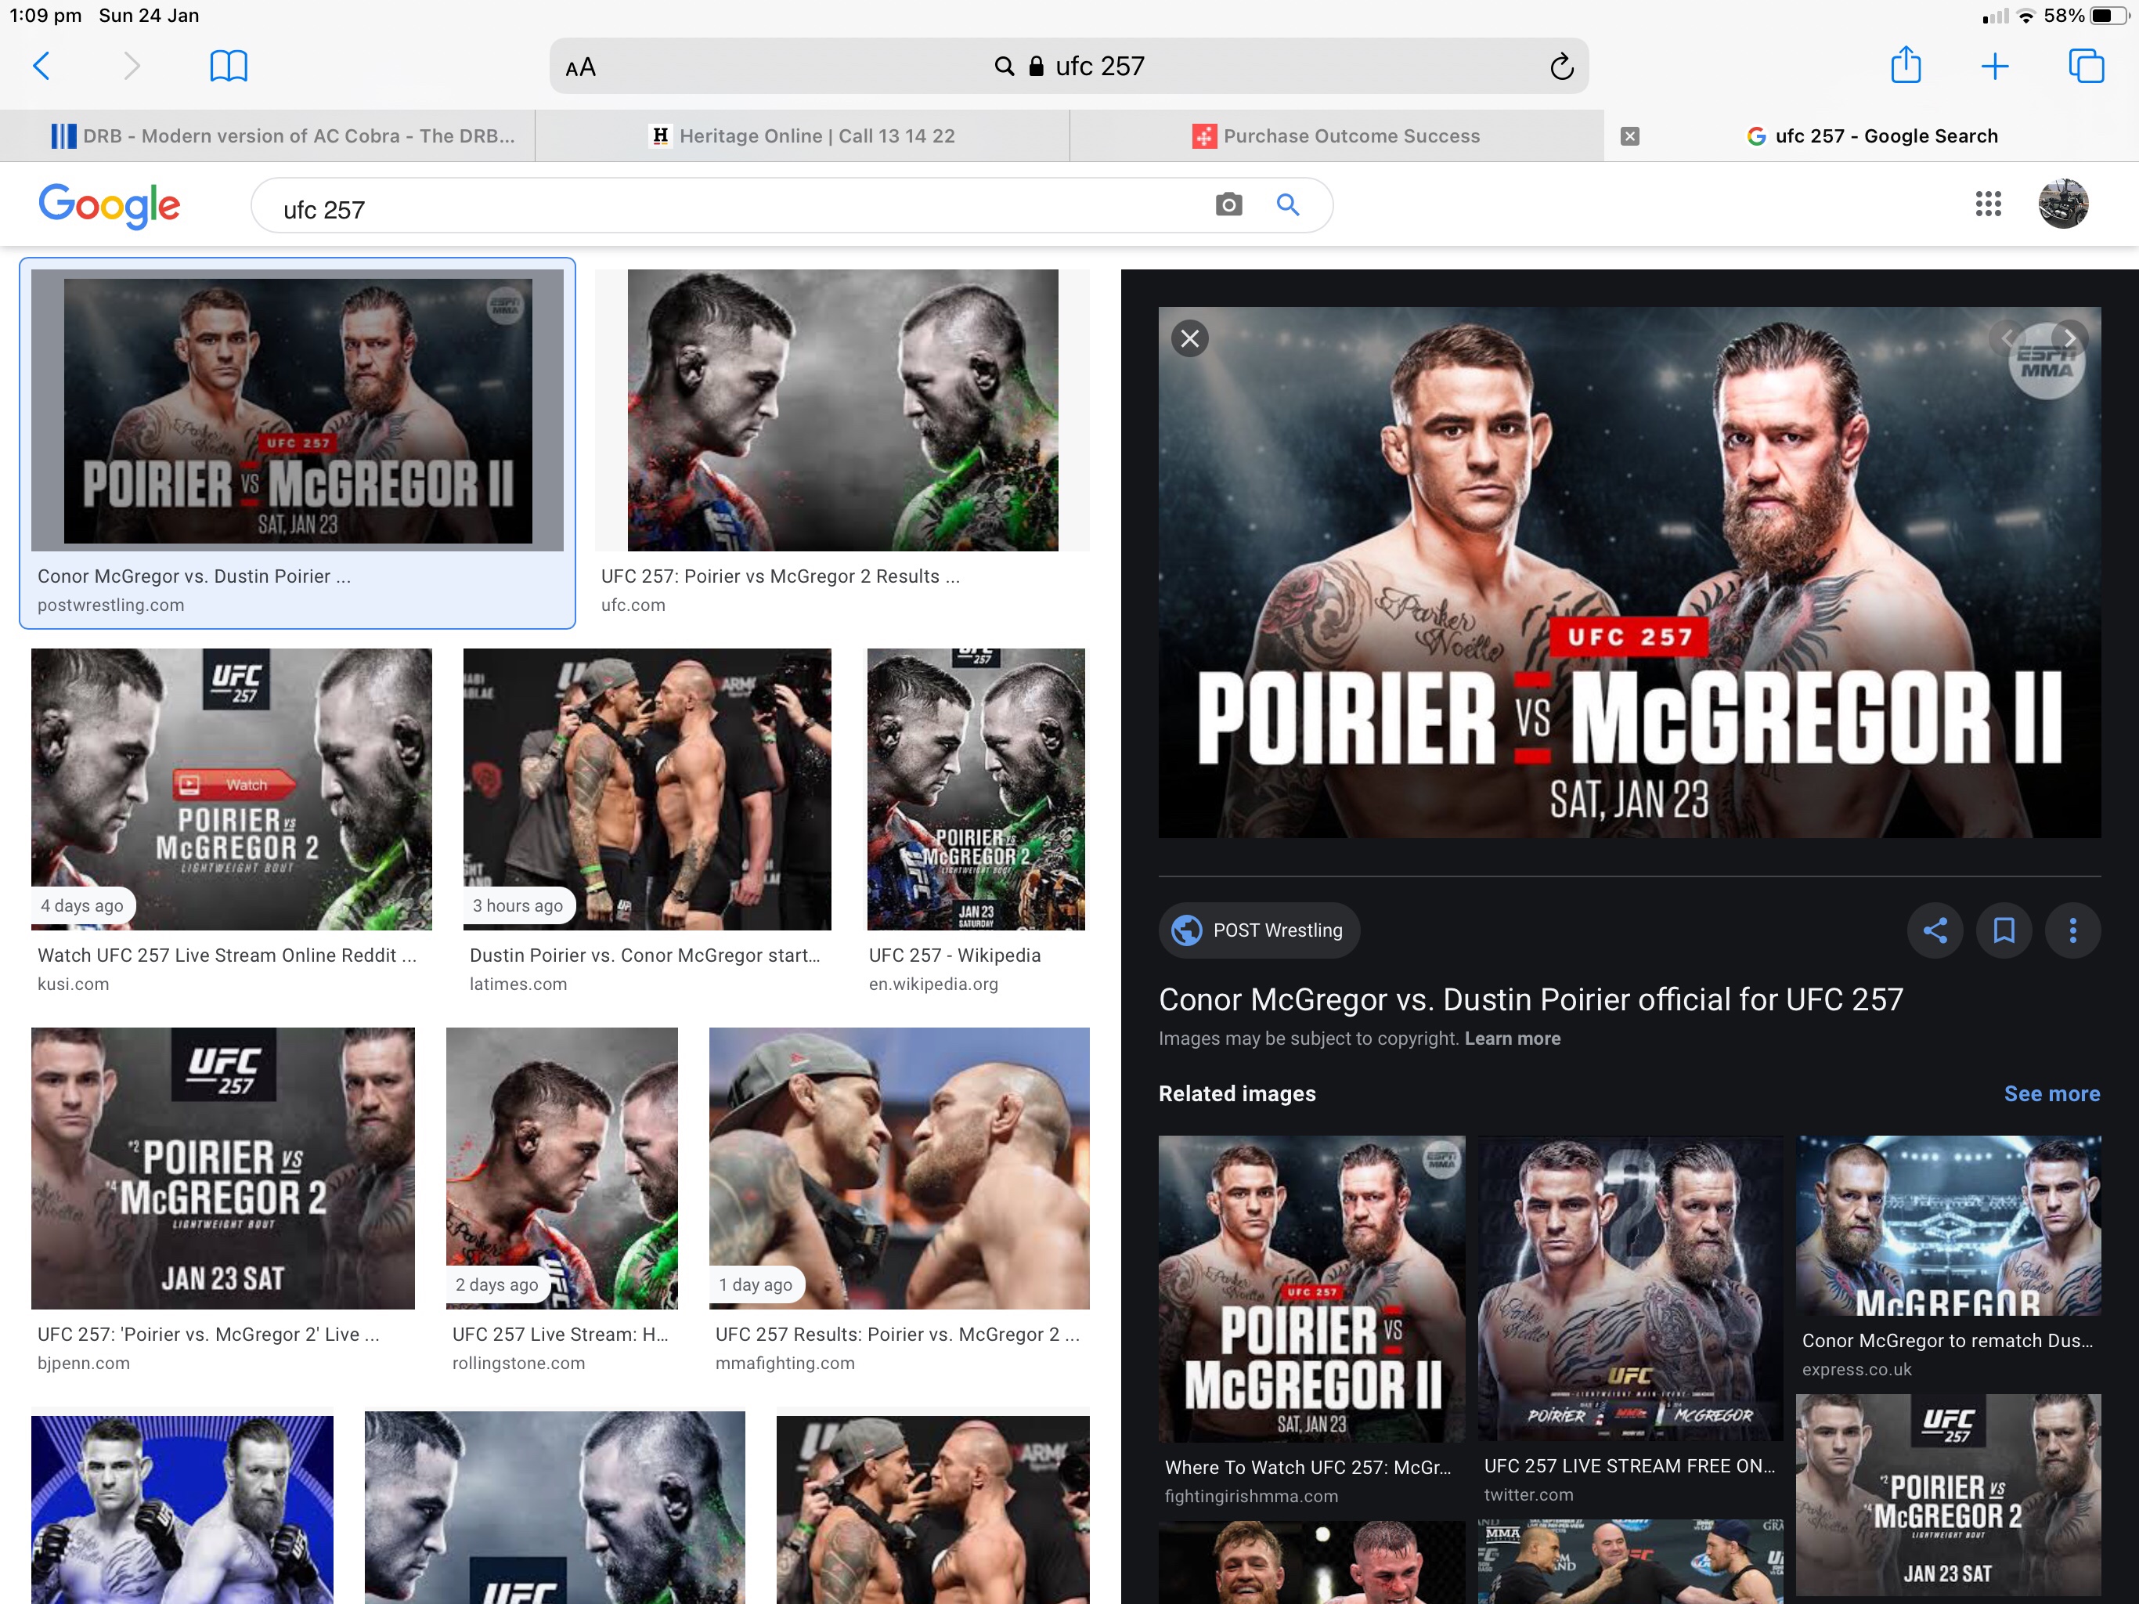Switch to Purchase Outcome Success tab

tap(1336, 135)
